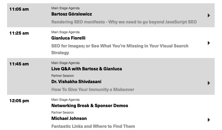Expand the 11:05 am session arrow
Screen dimensions: 222x130
tap(209, 15)
